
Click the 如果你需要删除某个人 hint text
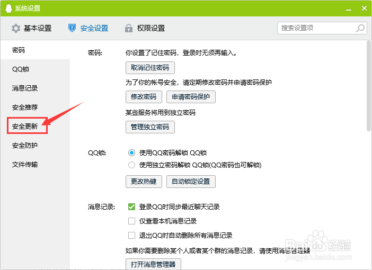pos(218,250)
